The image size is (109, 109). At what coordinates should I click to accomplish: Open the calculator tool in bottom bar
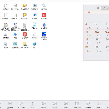[88, 104]
